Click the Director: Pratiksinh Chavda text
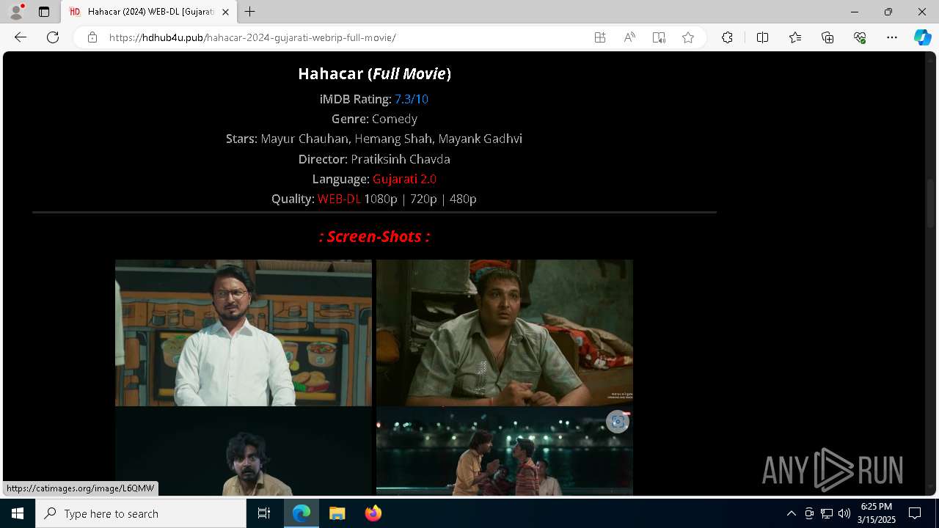 (x=374, y=159)
